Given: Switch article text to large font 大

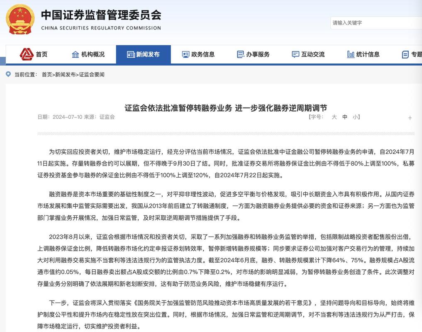Looking at the screenshot, I should pyautogui.click(x=334, y=117).
